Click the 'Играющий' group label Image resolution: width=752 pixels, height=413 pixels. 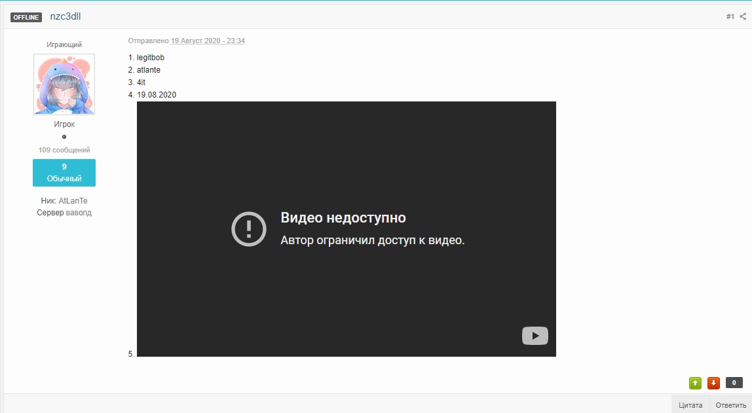pos(64,45)
